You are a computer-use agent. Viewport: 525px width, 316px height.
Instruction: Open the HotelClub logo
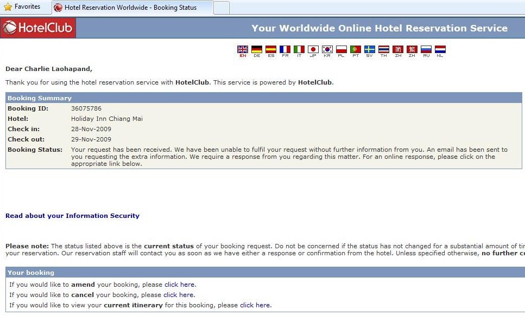(x=38, y=28)
